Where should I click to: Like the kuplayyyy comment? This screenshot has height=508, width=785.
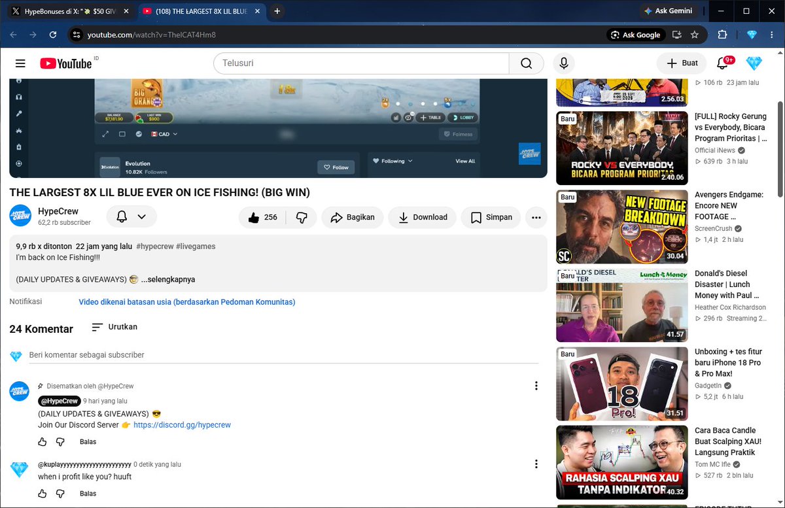(x=43, y=494)
